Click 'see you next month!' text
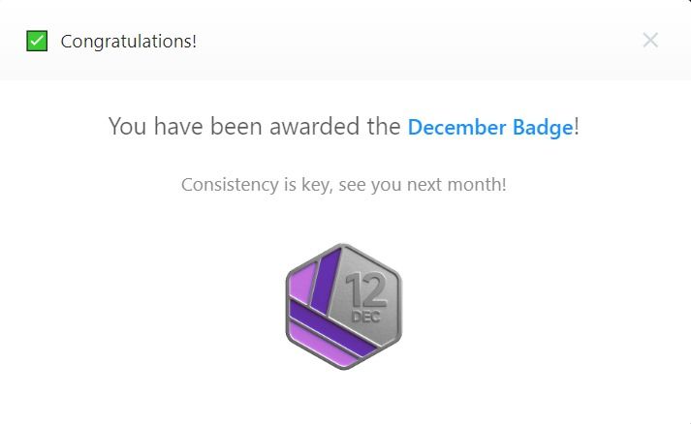 423,185
